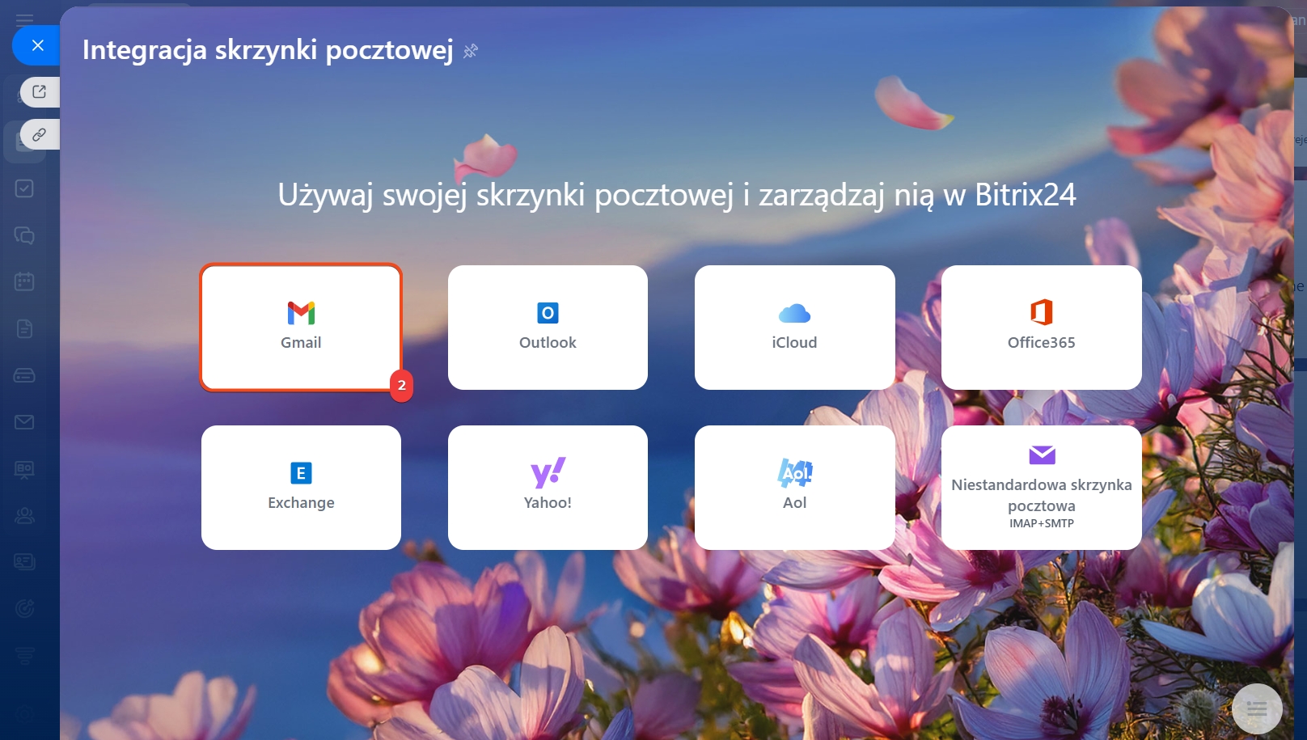Click the Aol logo icon

tap(794, 472)
